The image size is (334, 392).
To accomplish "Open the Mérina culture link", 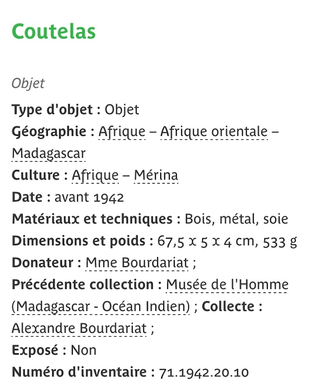I will point(156,176).
